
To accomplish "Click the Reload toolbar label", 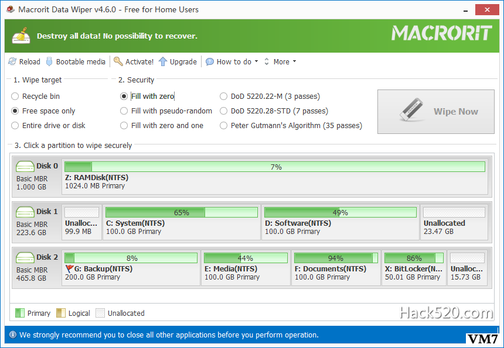I will click(29, 61).
